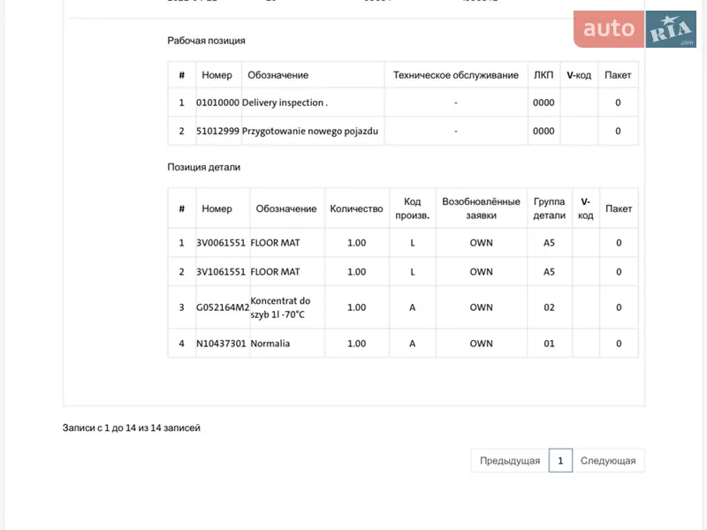
Task: Click ЛКП value 0000 for Delivery inspection
Action: (544, 102)
